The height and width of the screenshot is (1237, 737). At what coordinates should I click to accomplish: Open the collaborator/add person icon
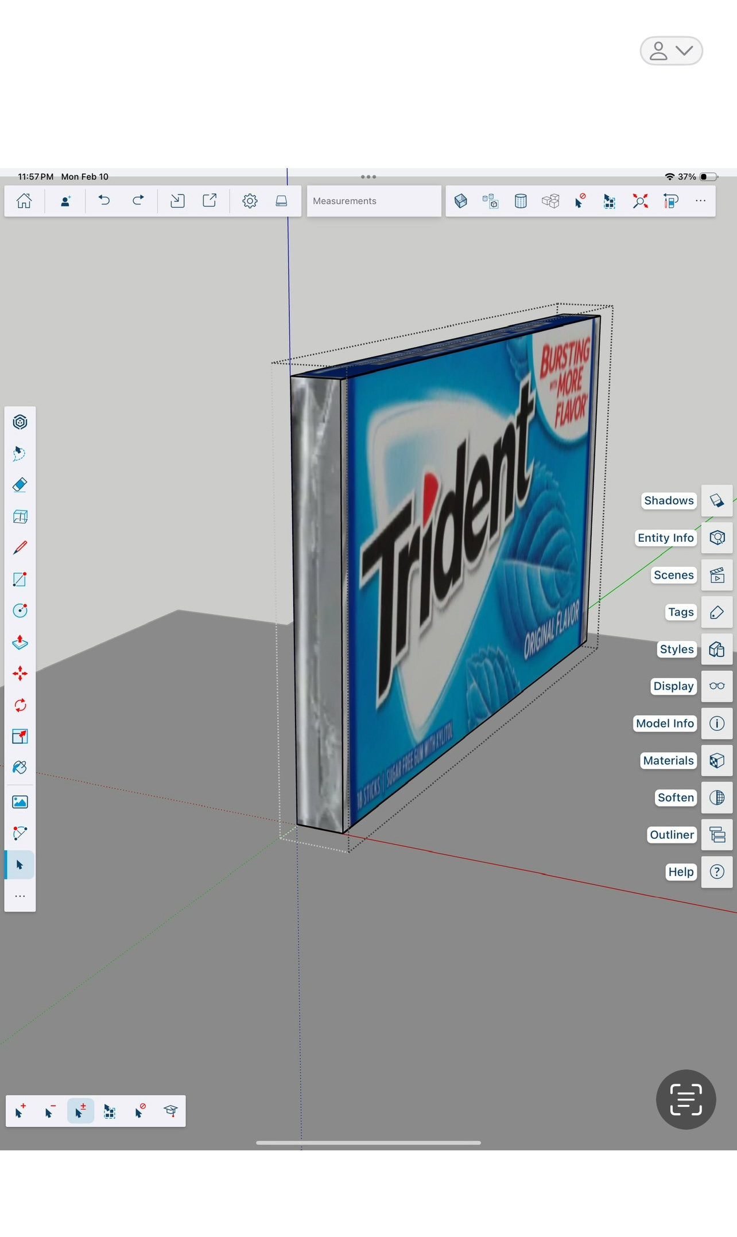tap(65, 201)
